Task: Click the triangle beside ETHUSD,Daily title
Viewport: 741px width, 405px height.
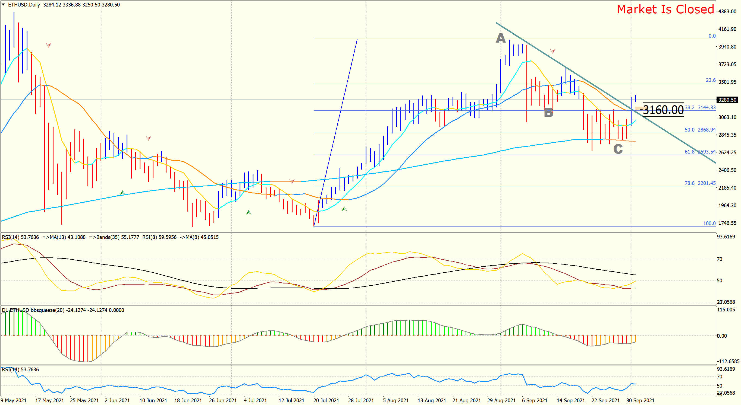Action: point(4,5)
